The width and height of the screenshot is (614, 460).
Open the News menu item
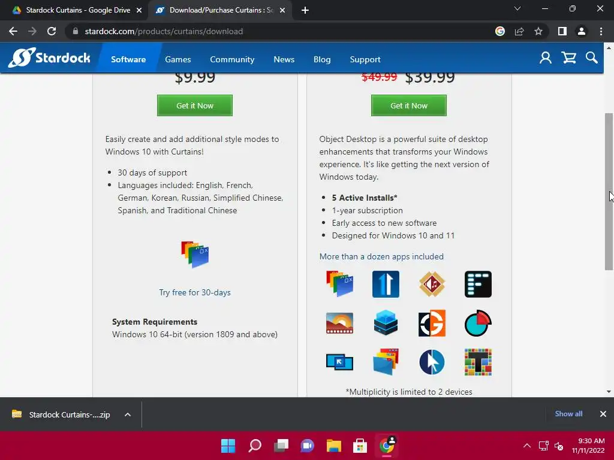click(284, 59)
